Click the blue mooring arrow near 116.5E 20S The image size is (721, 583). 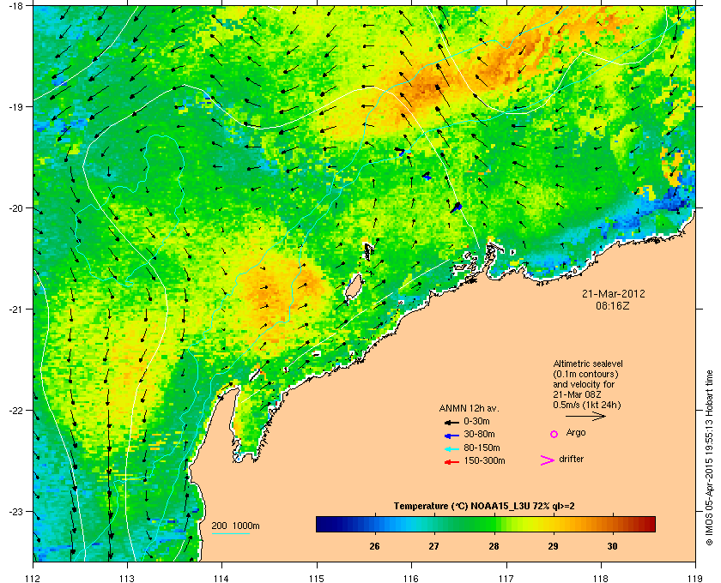pyautogui.click(x=456, y=207)
